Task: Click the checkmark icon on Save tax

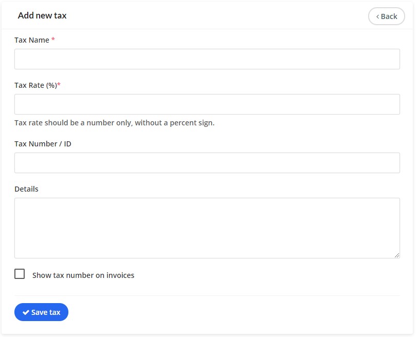Action: pos(26,312)
